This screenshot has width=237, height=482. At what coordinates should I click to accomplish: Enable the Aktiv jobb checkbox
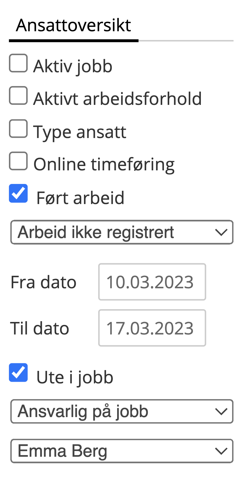pos(18,63)
